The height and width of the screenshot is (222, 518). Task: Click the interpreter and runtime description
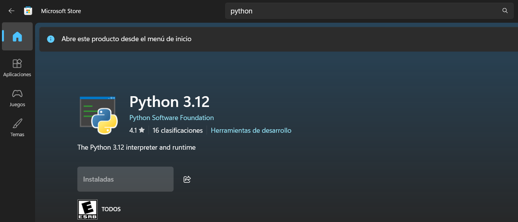(x=137, y=147)
